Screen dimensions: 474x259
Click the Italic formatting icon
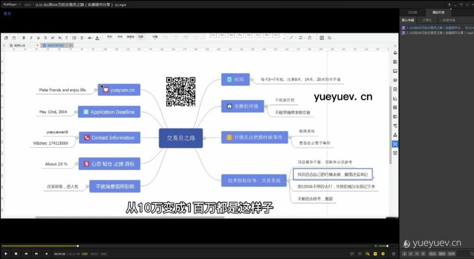pyautogui.click(x=31, y=38)
